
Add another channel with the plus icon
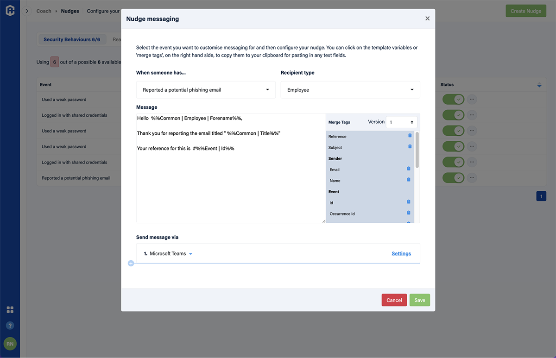click(131, 264)
